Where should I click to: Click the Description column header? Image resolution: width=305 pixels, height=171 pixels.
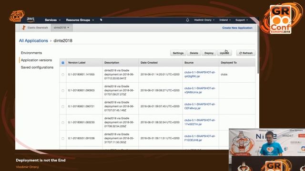[x=112, y=63]
